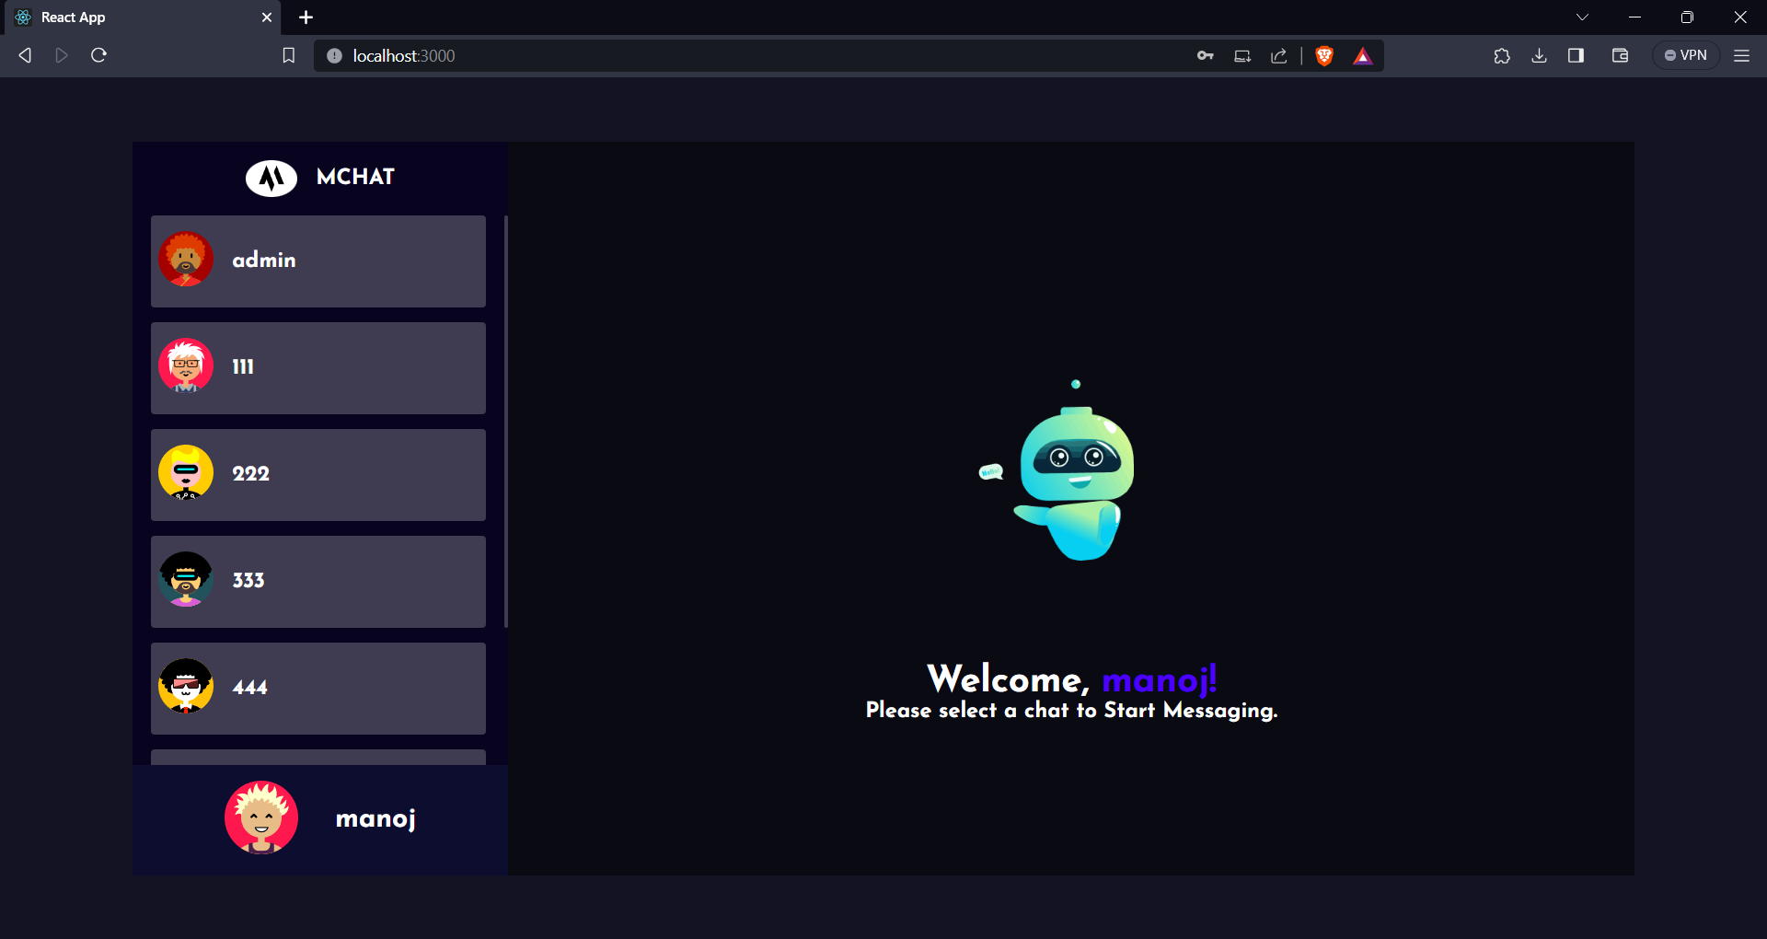1767x939 pixels.
Task: Toggle the Sidebar panel icon
Action: point(1576,55)
